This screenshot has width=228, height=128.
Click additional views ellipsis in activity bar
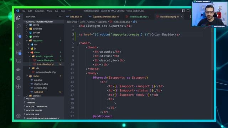19,95
